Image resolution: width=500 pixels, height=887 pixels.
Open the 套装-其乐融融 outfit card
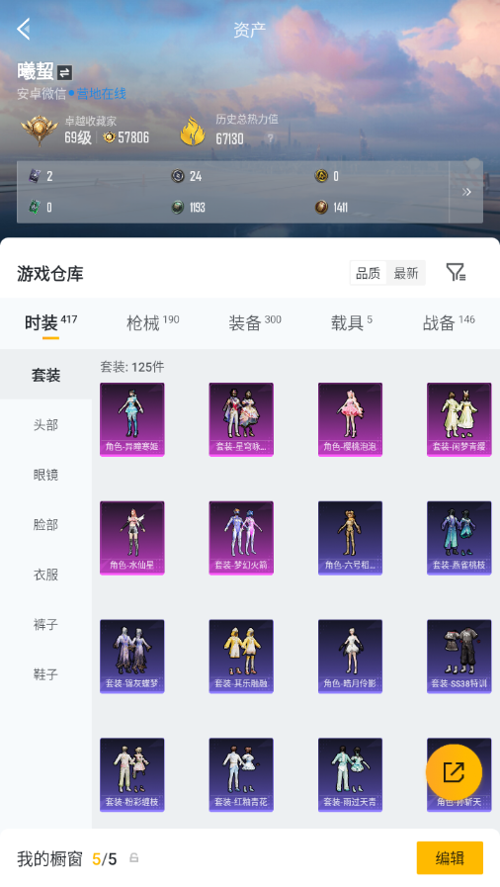point(241,656)
